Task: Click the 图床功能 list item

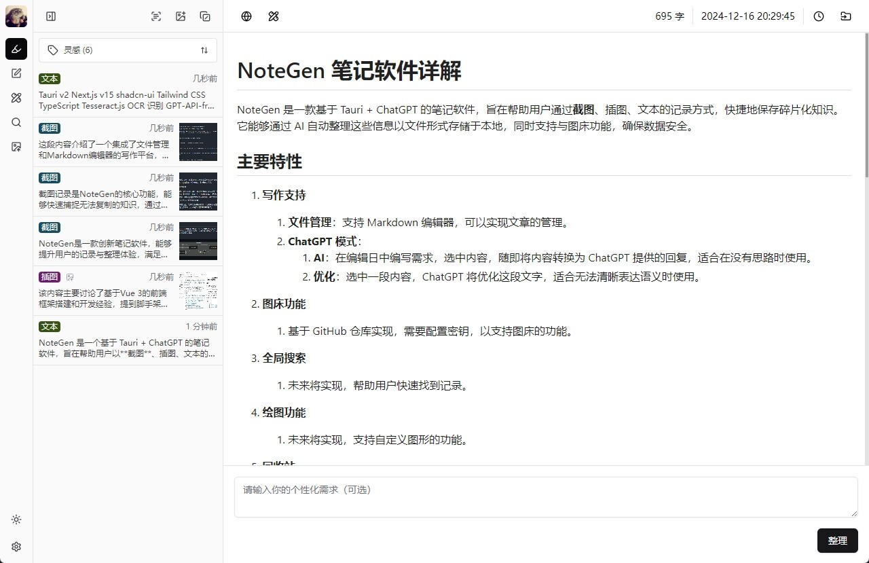Action: point(284,304)
